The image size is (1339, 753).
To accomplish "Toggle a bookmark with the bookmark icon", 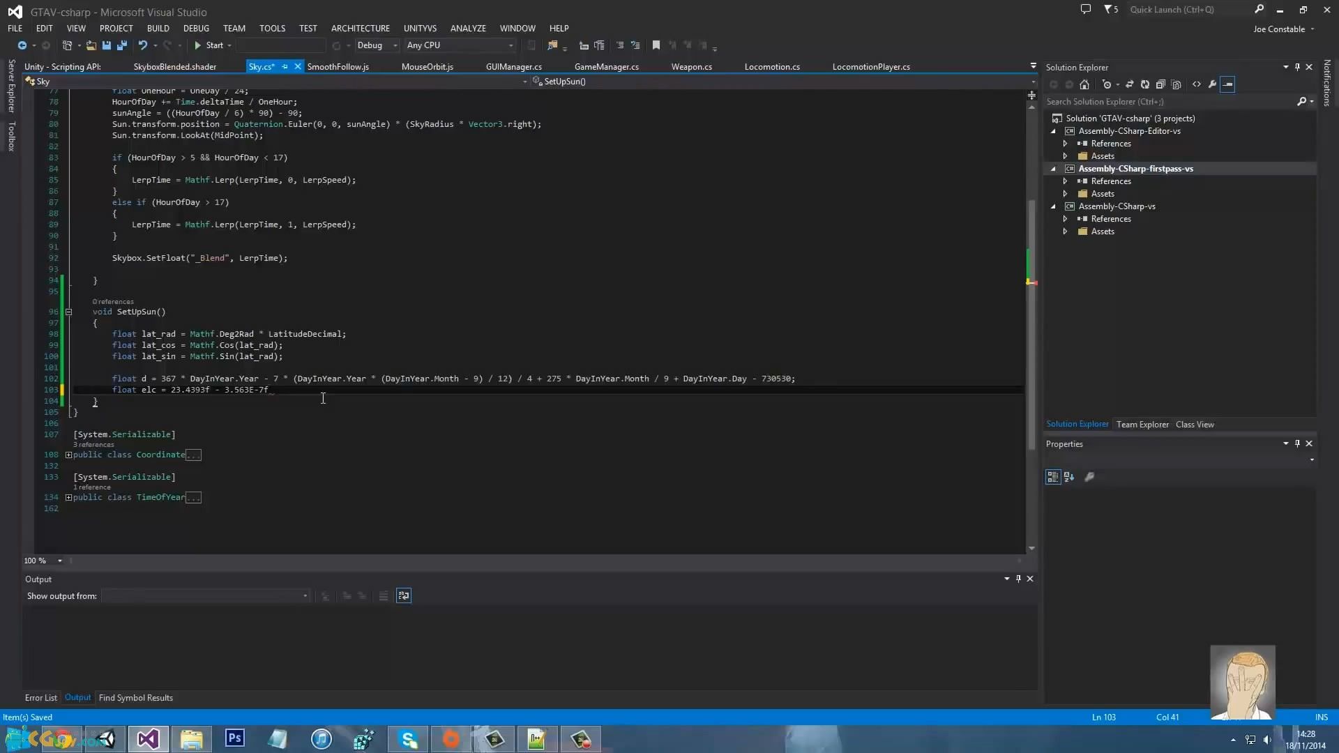I will pos(656,45).
